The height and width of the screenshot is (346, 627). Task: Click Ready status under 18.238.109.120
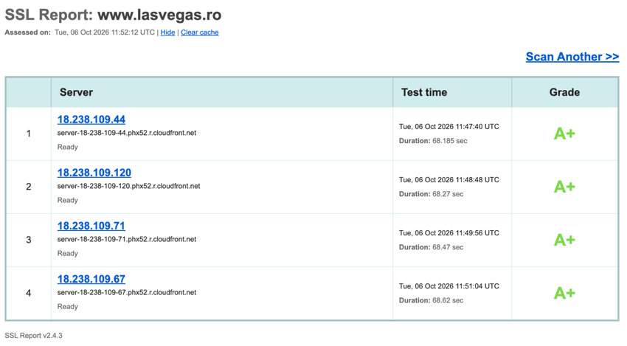pos(68,201)
